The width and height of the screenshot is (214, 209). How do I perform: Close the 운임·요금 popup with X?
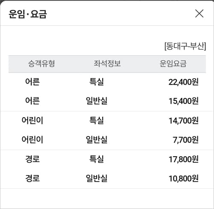click(x=199, y=14)
